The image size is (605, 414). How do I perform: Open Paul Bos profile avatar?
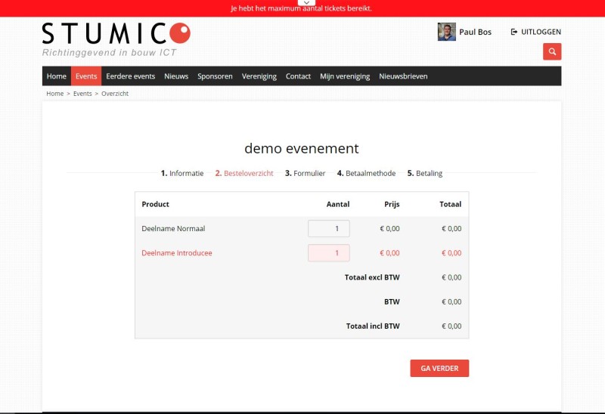click(x=446, y=32)
